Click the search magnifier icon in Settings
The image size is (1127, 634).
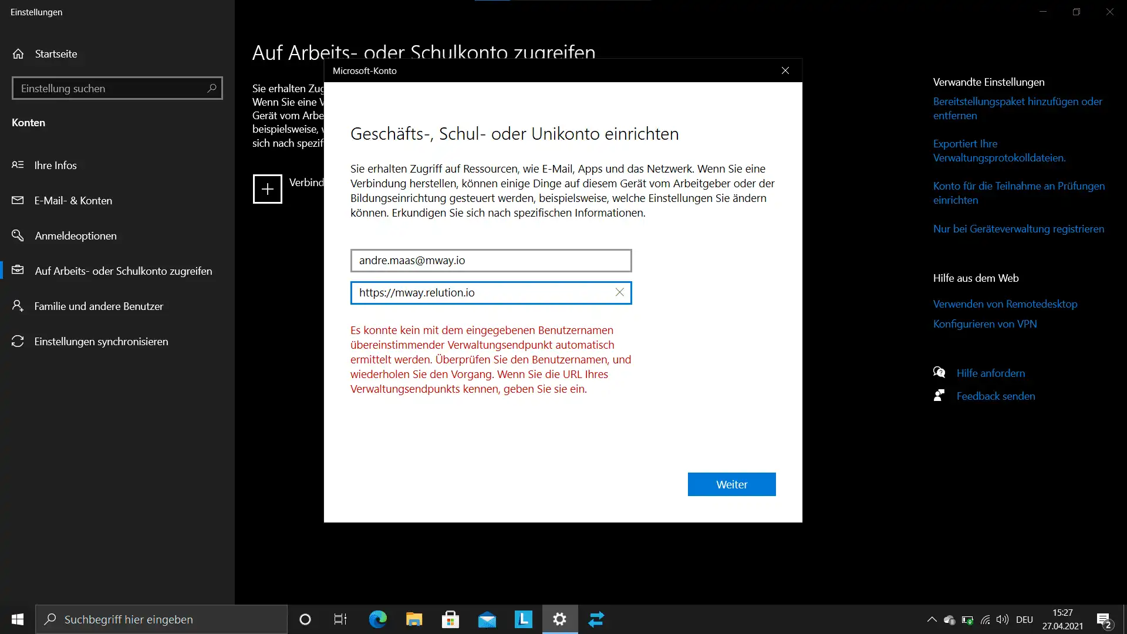point(212,88)
